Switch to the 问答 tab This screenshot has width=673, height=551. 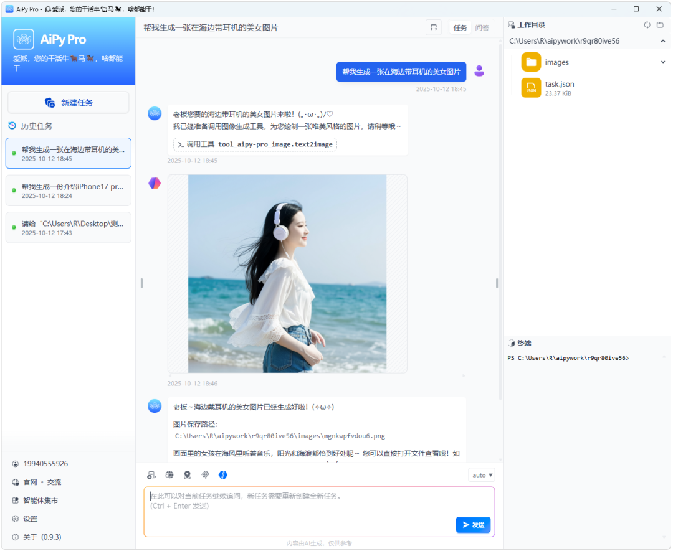[483, 27]
